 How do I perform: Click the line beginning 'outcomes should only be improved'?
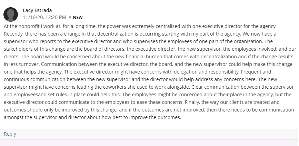point(149,110)
